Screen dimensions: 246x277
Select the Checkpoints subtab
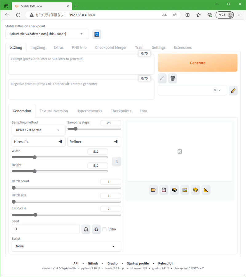pos(121,111)
